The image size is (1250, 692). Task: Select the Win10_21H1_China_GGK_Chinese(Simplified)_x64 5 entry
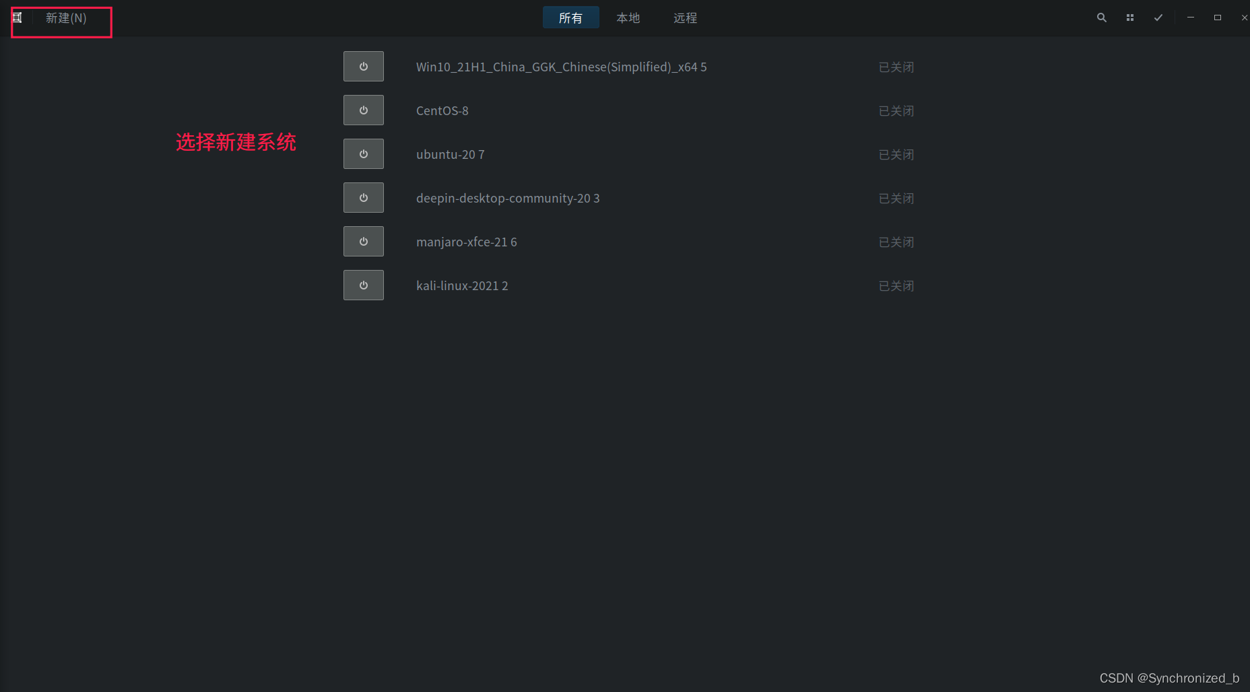[x=562, y=67]
